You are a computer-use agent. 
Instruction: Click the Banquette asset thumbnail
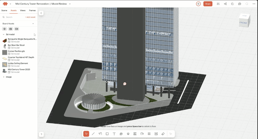click(x=5, y=40)
